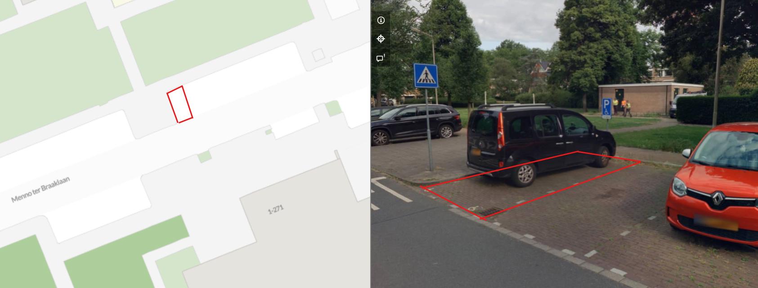Click the street drain inside red outline
Screen dimensions: 758x288
490,211
